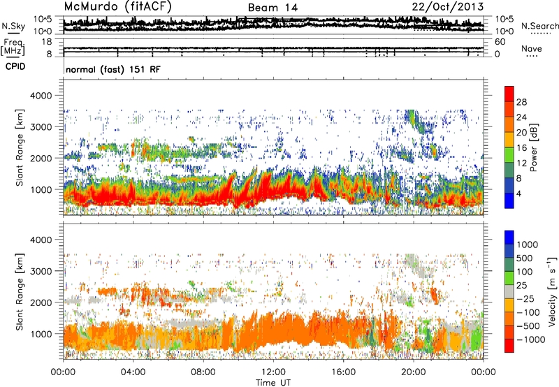Click the noise panel '10^5' left tick
This screenshot has height=387, width=559.
[43, 19]
